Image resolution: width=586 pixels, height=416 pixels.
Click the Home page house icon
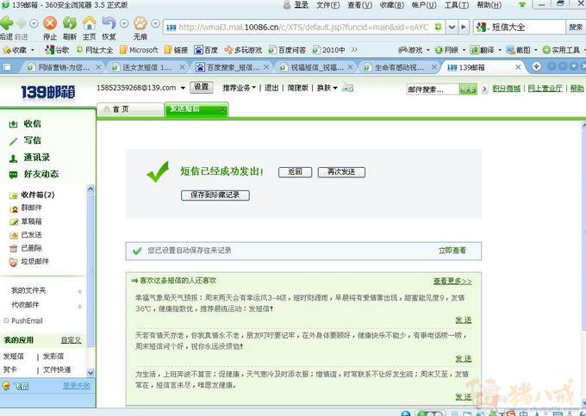[x=90, y=23]
